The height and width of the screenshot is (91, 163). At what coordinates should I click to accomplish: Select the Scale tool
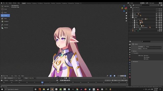(5, 18)
